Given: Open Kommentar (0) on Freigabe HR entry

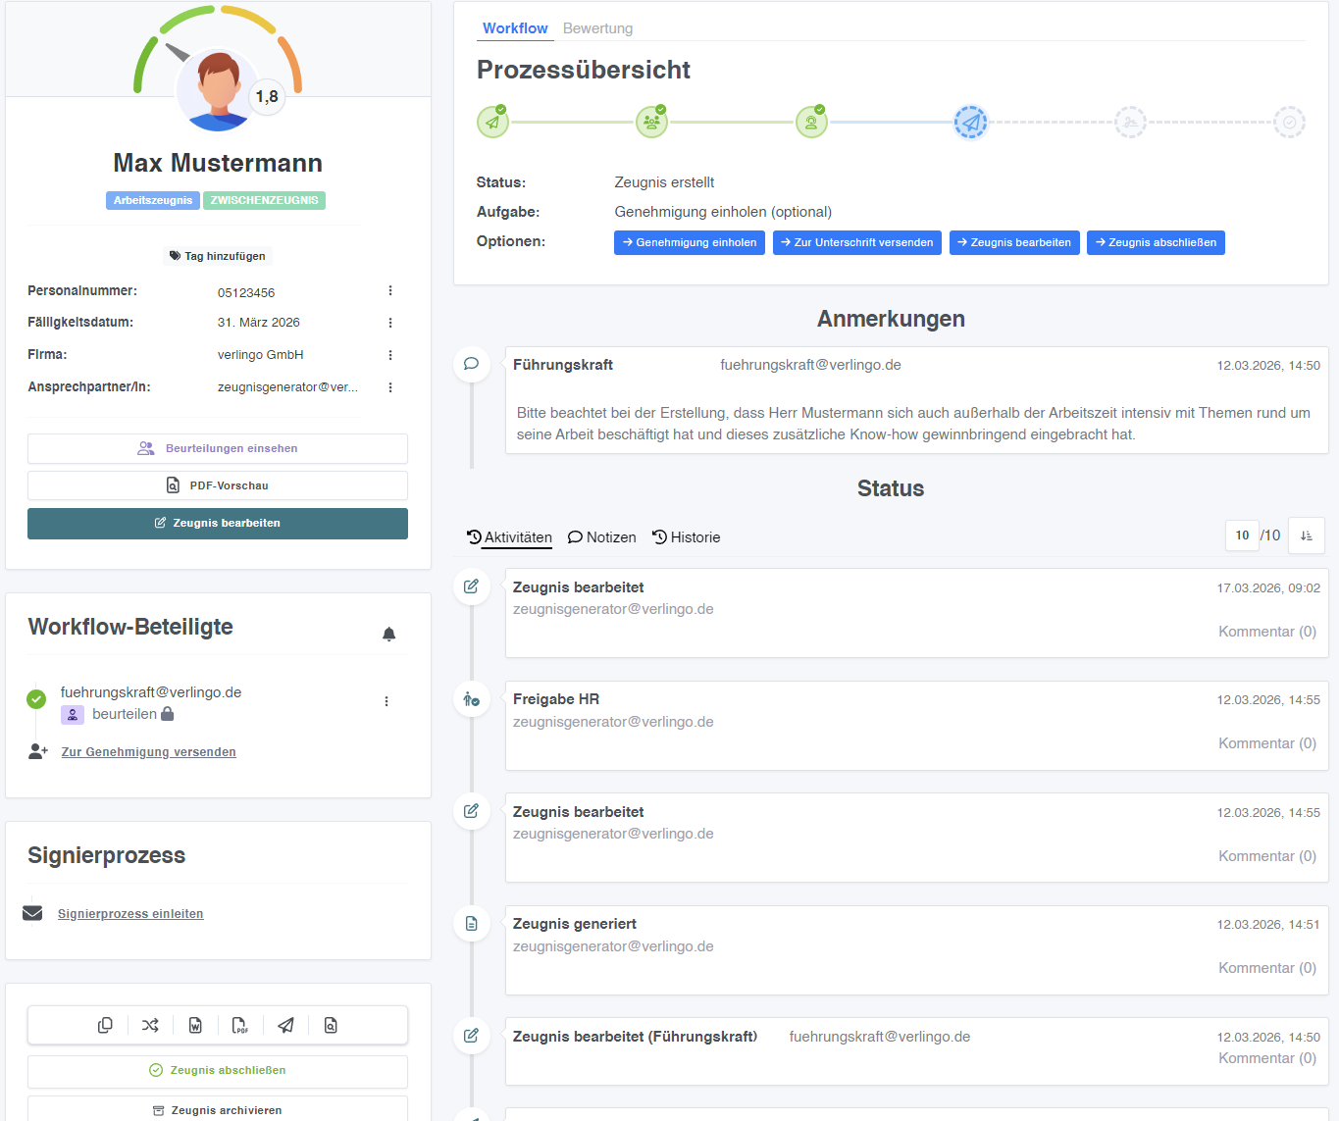Looking at the screenshot, I should (1267, 743).
